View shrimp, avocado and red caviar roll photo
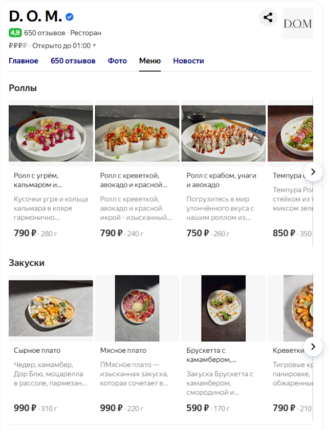 pyautogui.click(x=137, y=134)
